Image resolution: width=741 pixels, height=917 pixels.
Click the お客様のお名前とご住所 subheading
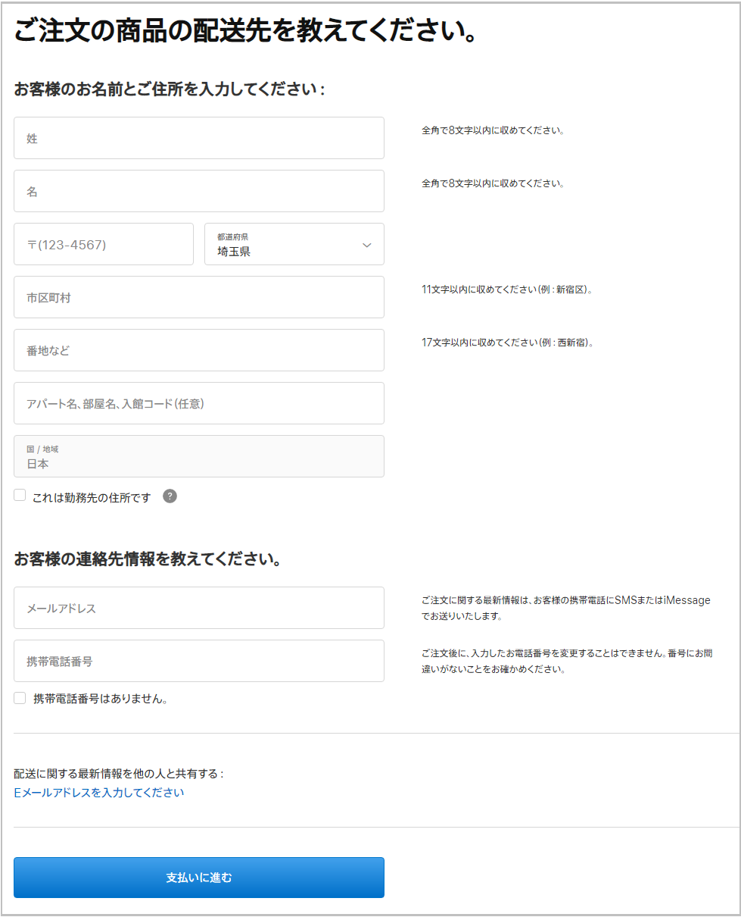pos(170,89)
